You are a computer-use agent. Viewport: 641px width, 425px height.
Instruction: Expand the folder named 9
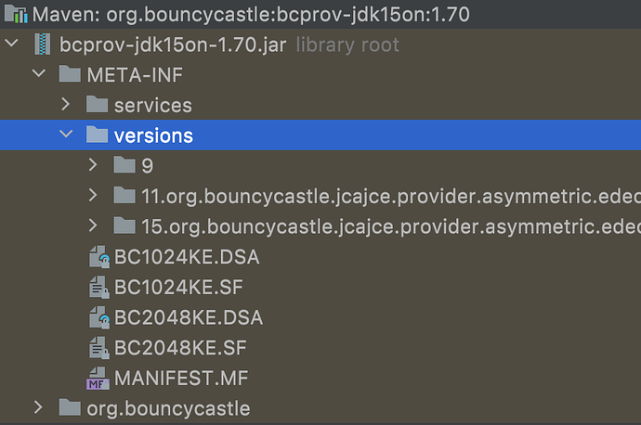(x=93, y=165)
